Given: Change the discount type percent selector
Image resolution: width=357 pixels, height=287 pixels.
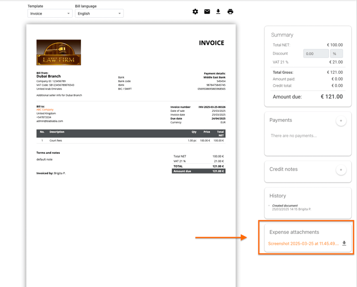Looking at the screenshot, I should click(x=336, y=54).
